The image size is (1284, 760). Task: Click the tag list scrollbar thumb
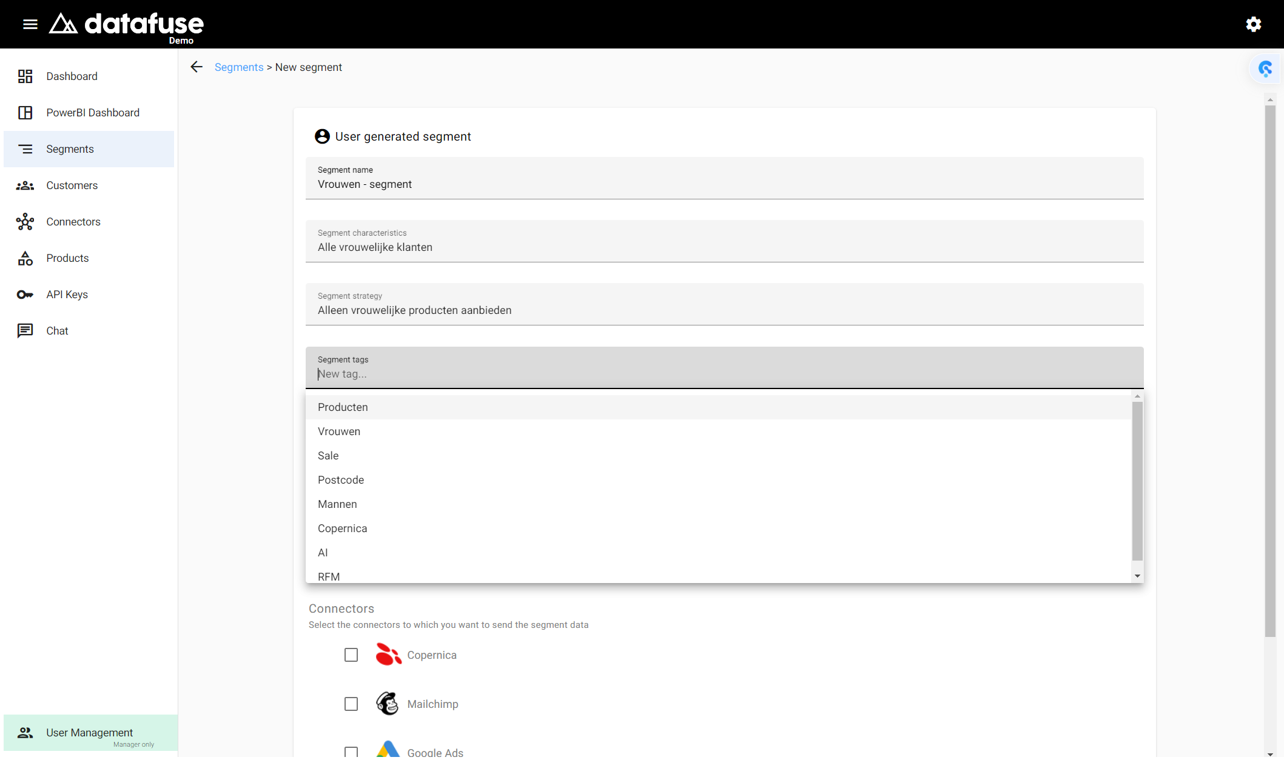coord(1137,481)
